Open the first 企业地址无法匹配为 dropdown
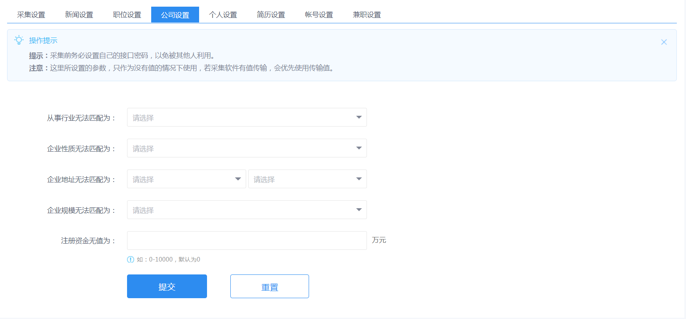 point(187,179)
